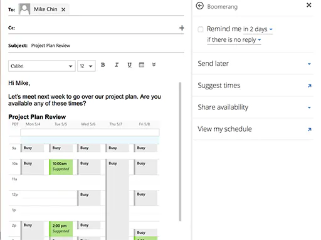Viewport: 321px width, 240px height.
Task: Click the '1p' time row label
Action: [x=14, y=210]
